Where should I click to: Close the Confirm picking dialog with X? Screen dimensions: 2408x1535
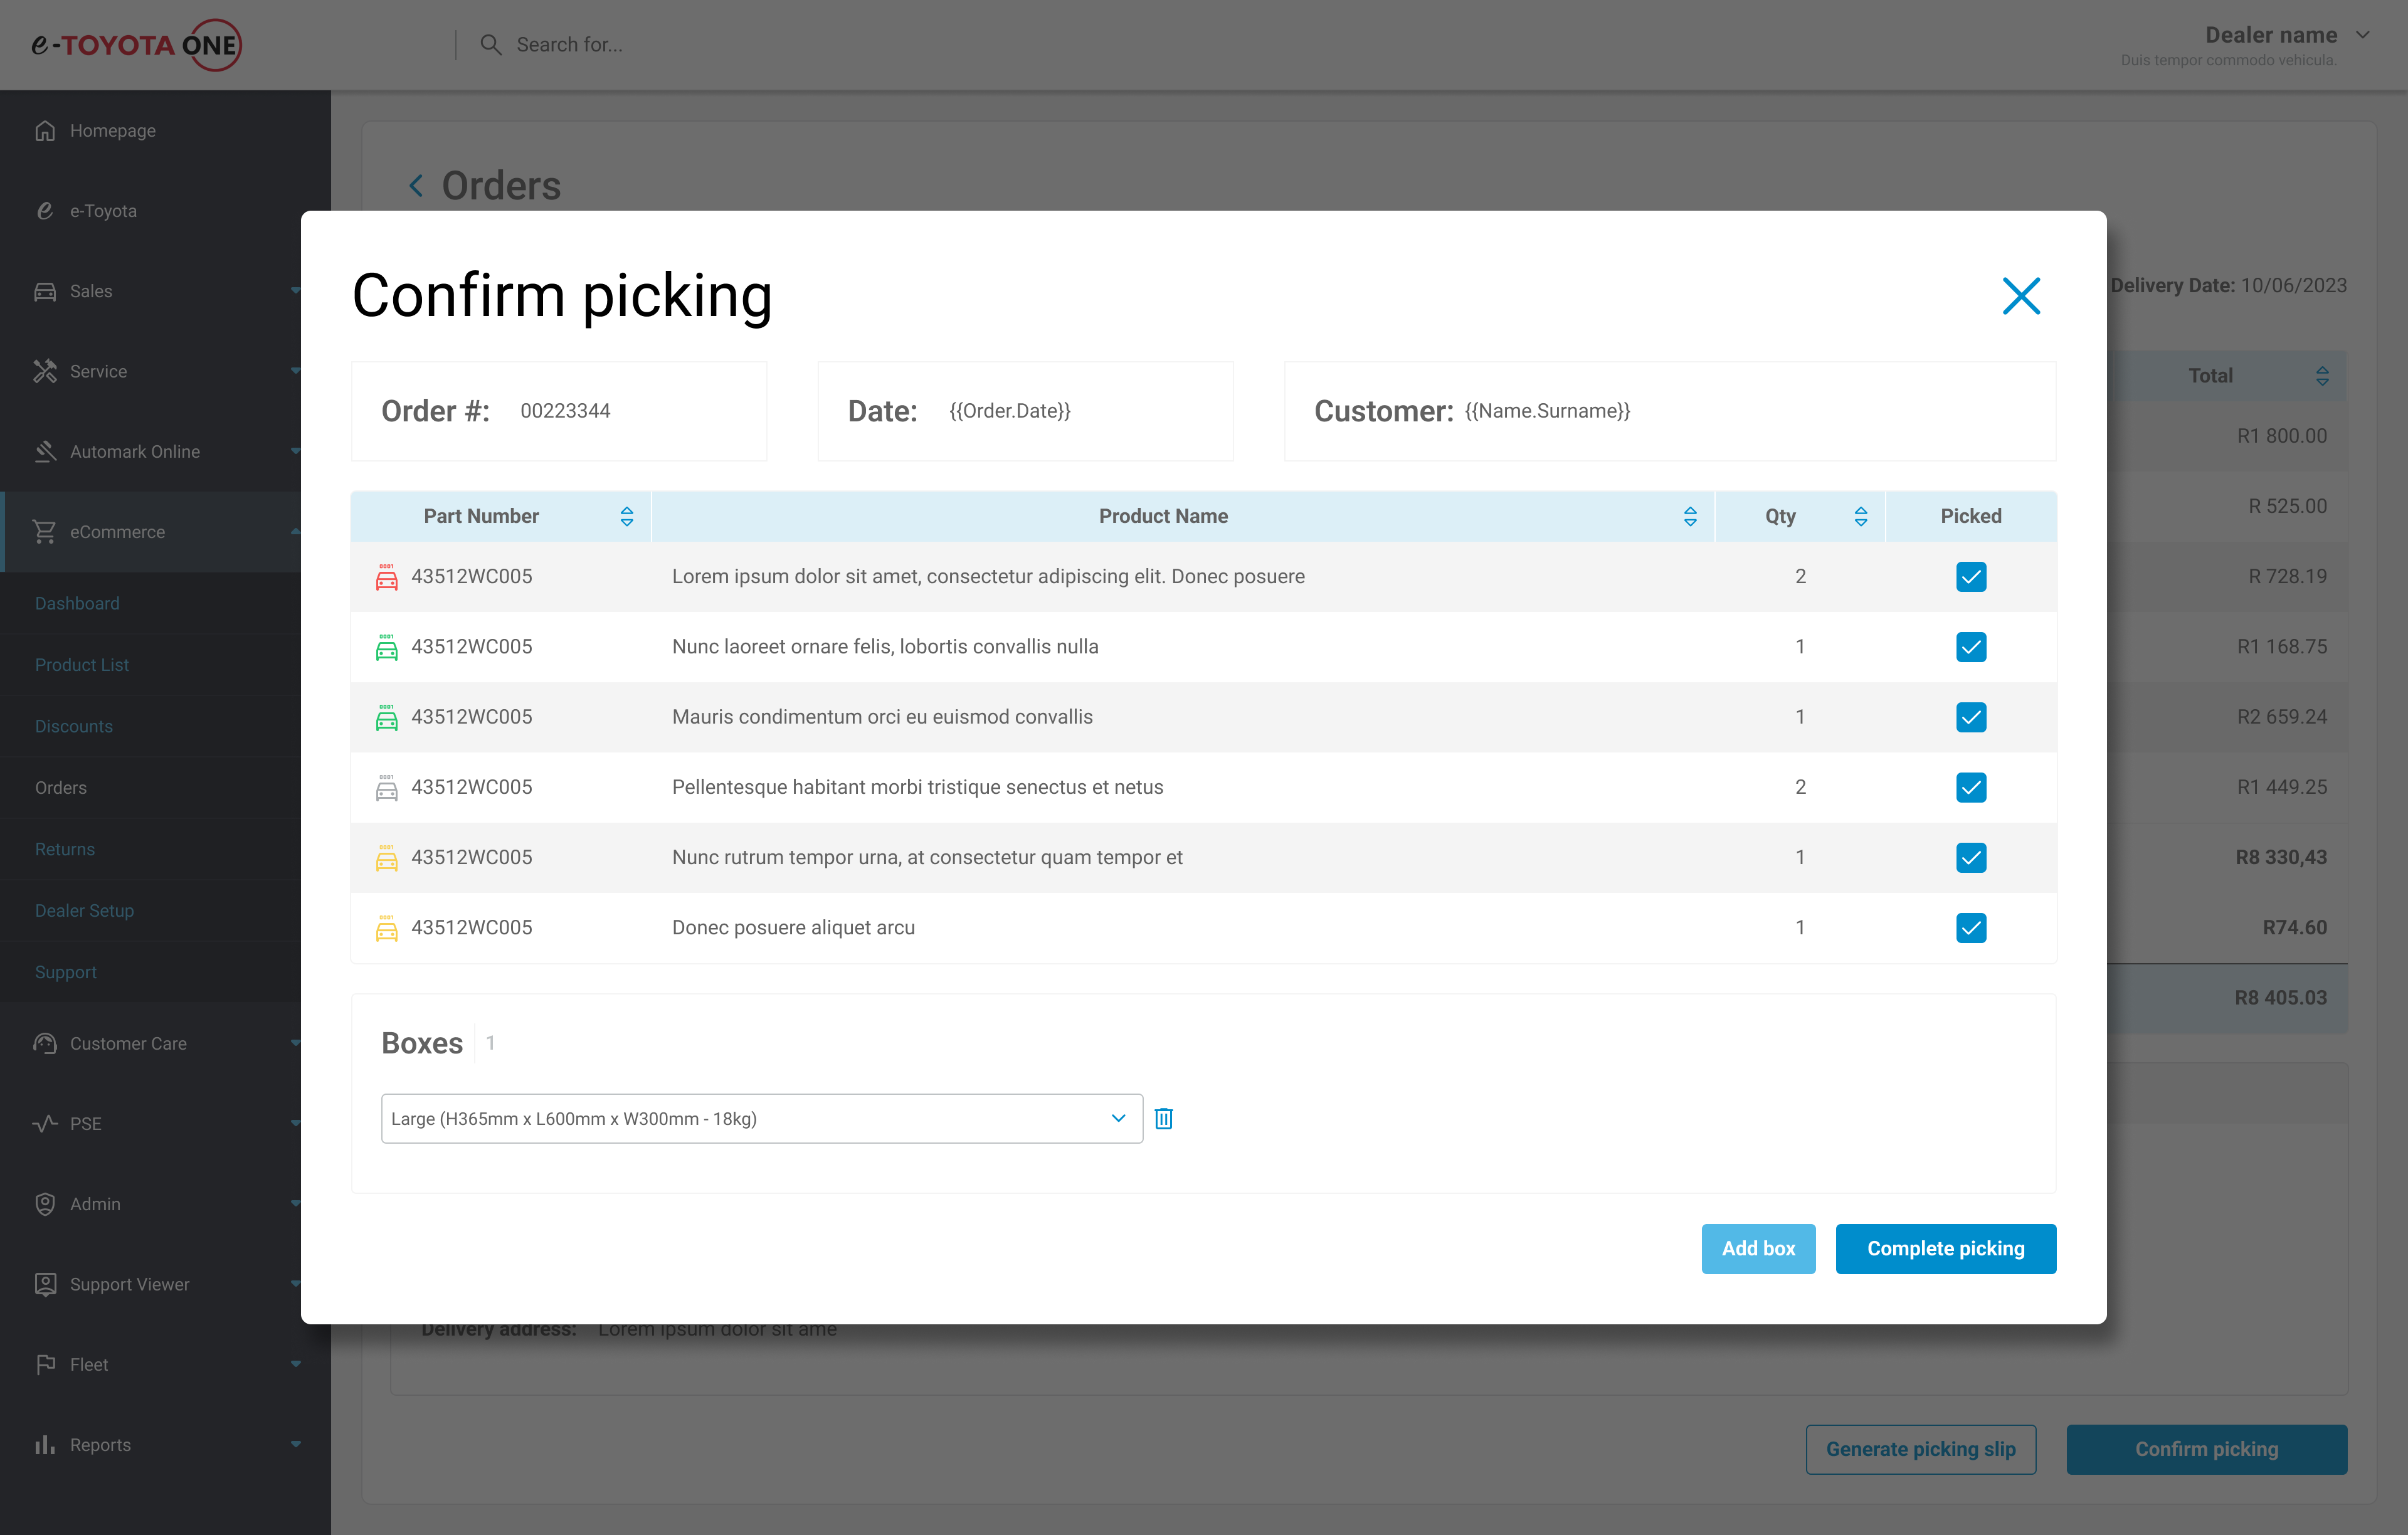(2020, 296)
